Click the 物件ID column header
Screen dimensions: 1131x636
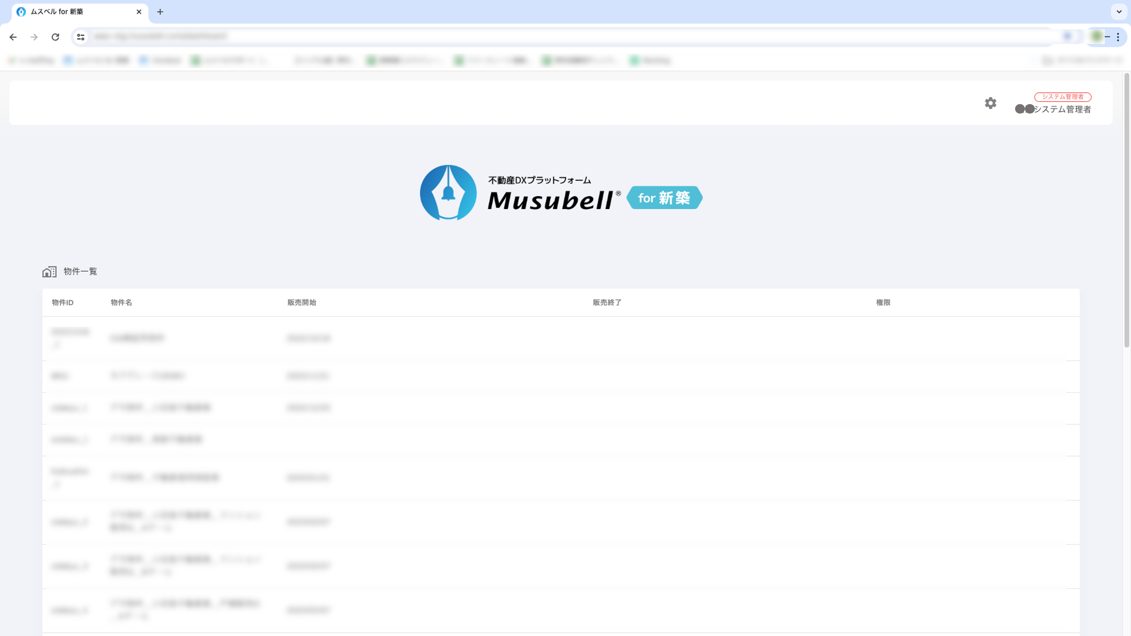62,302
